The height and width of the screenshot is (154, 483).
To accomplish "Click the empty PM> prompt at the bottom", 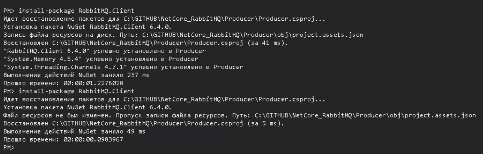I will [8, 147].
